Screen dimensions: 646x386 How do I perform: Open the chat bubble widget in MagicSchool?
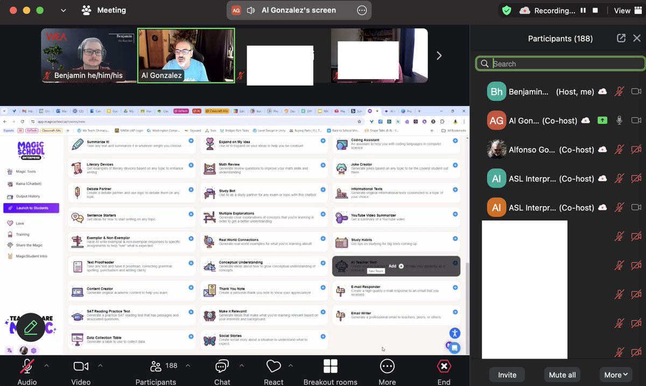pyautogui.click(x=455, y=348)
